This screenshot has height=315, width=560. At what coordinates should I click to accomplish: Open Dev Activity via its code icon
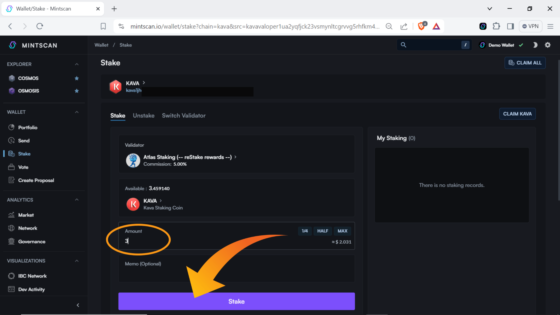point(11,289)
